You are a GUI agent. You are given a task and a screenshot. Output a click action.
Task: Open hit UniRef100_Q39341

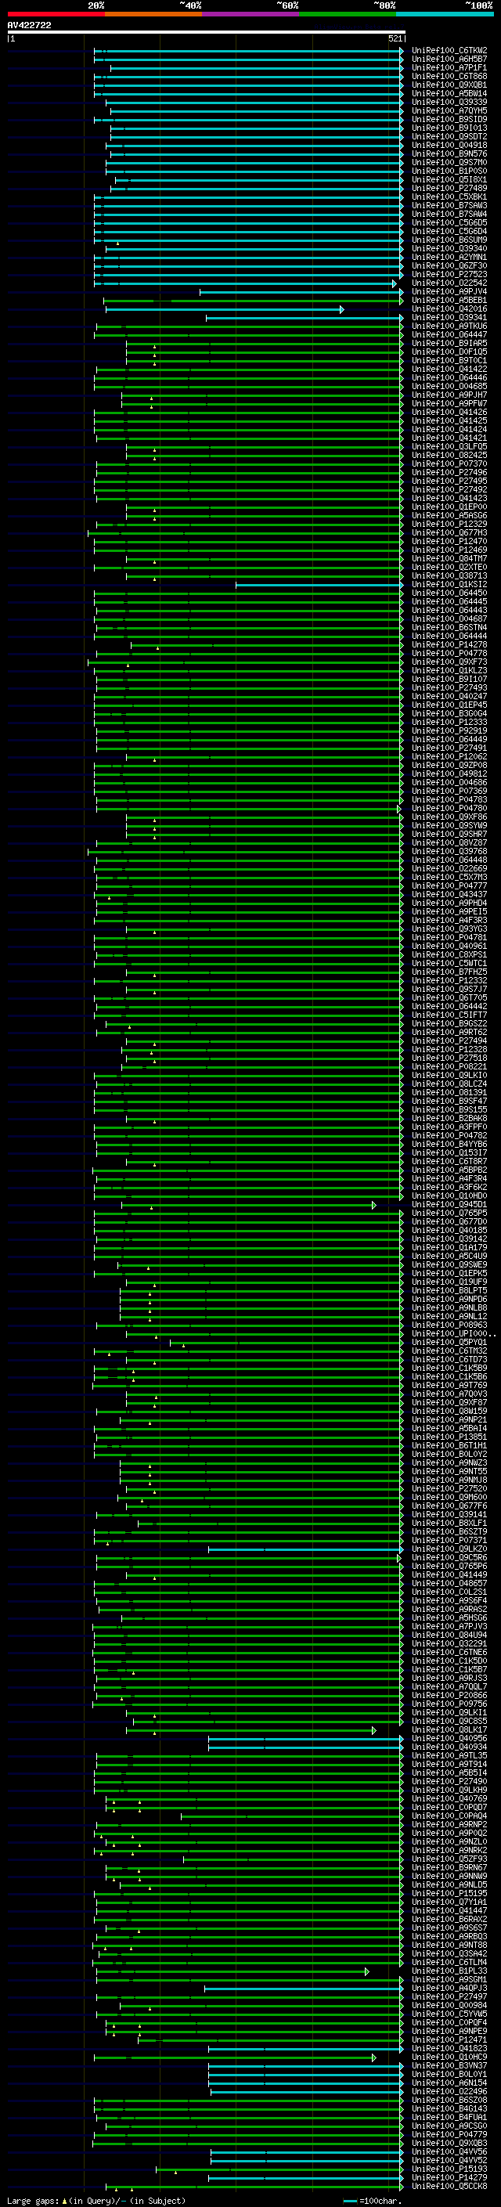[449, 318]
